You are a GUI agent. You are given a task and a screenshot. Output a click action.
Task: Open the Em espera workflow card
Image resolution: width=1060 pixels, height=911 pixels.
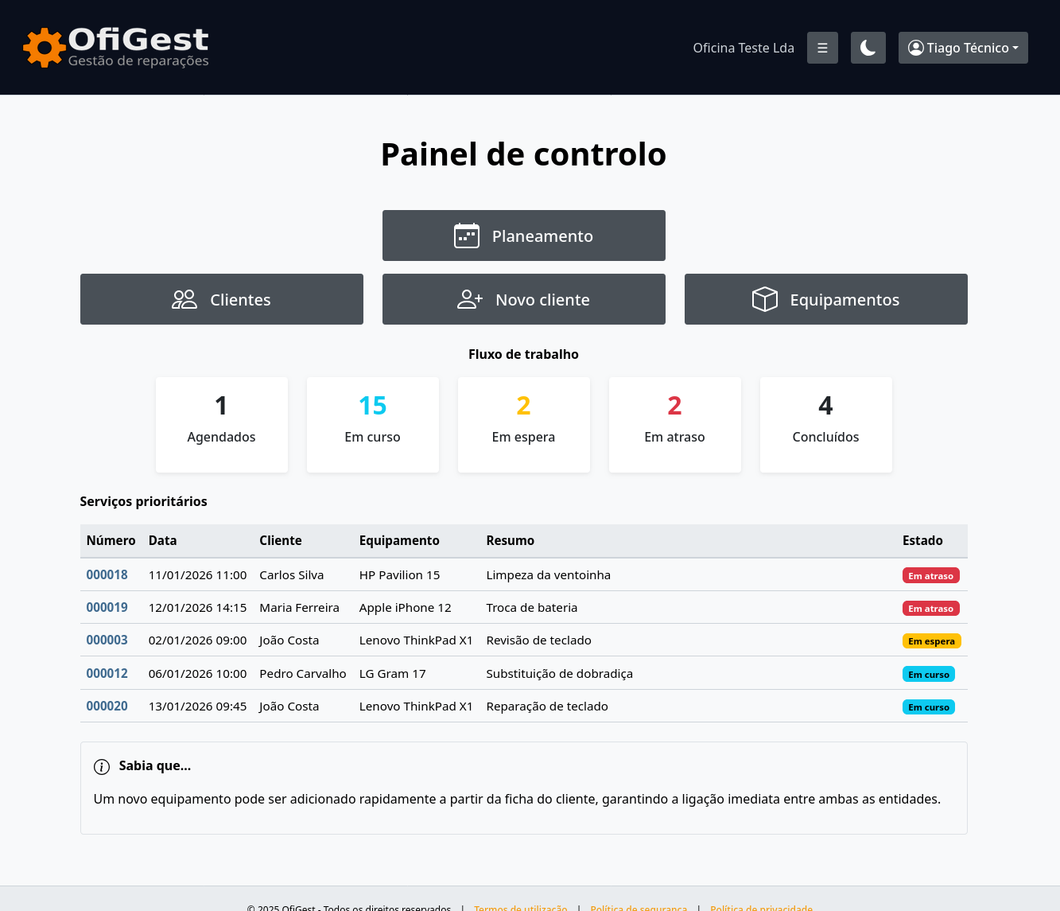point(523,424)
